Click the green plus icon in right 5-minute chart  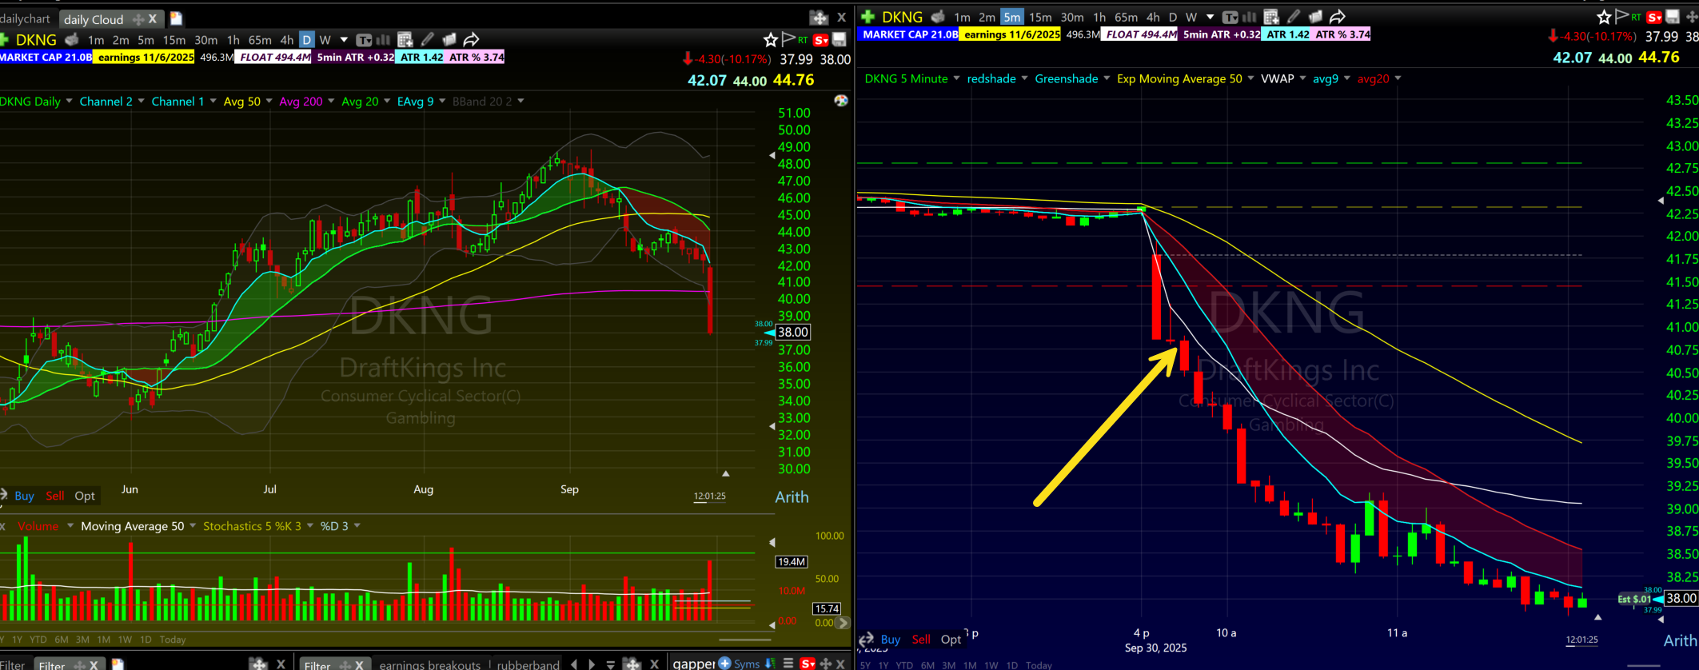point(867,17)
